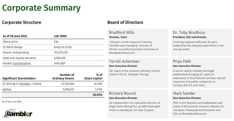Screen dimensions: 234x121
Task: Select the Mark Sander card
Action: (201, 104)
